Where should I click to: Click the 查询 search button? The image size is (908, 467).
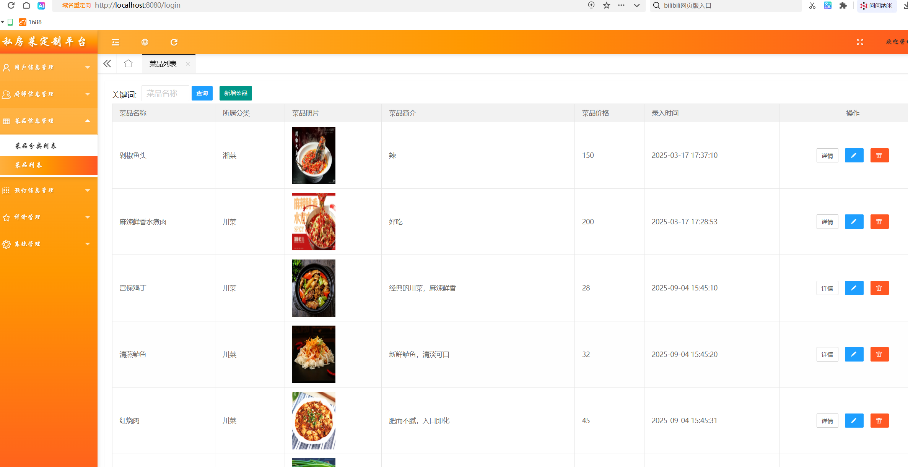pyautogui.click(x=202, y=93)
